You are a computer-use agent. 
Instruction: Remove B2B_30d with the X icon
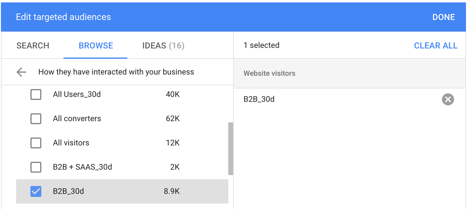[x=448, y=99]
